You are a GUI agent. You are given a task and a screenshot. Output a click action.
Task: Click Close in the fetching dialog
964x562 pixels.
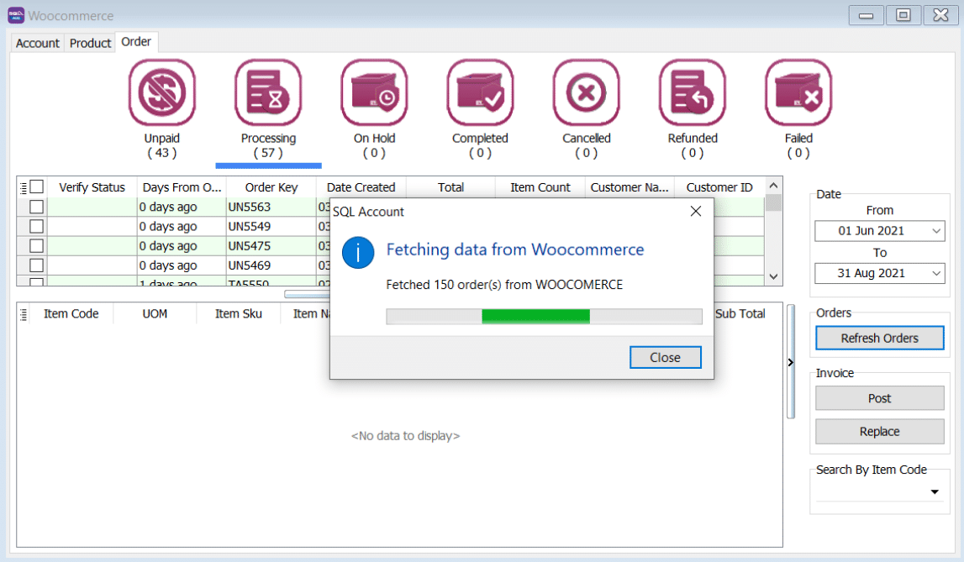665,357
